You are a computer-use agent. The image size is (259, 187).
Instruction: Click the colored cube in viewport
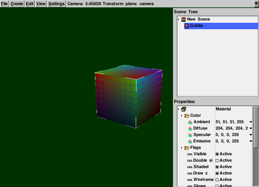pyautogui.click(x=129, y=97)
